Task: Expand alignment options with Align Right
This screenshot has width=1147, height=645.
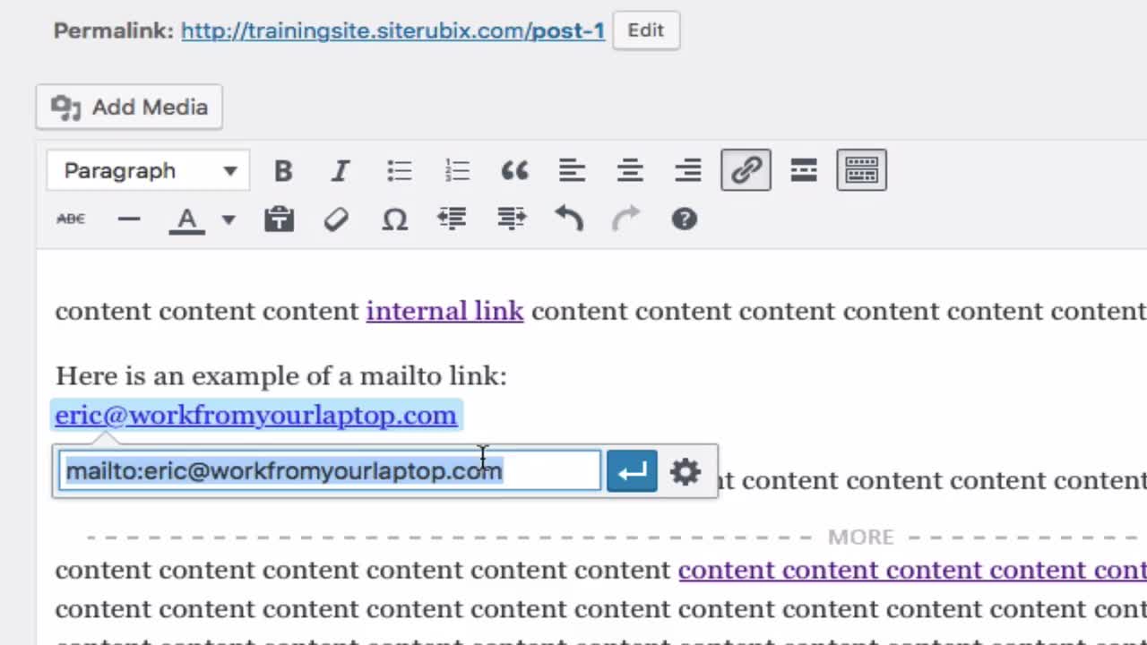Action: (x=687, y=169)
